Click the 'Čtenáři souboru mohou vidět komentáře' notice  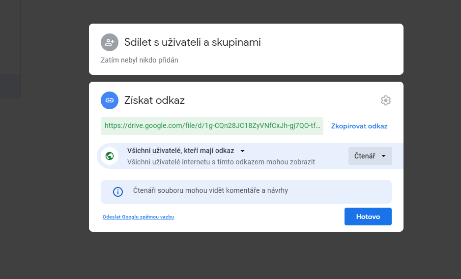210,190
